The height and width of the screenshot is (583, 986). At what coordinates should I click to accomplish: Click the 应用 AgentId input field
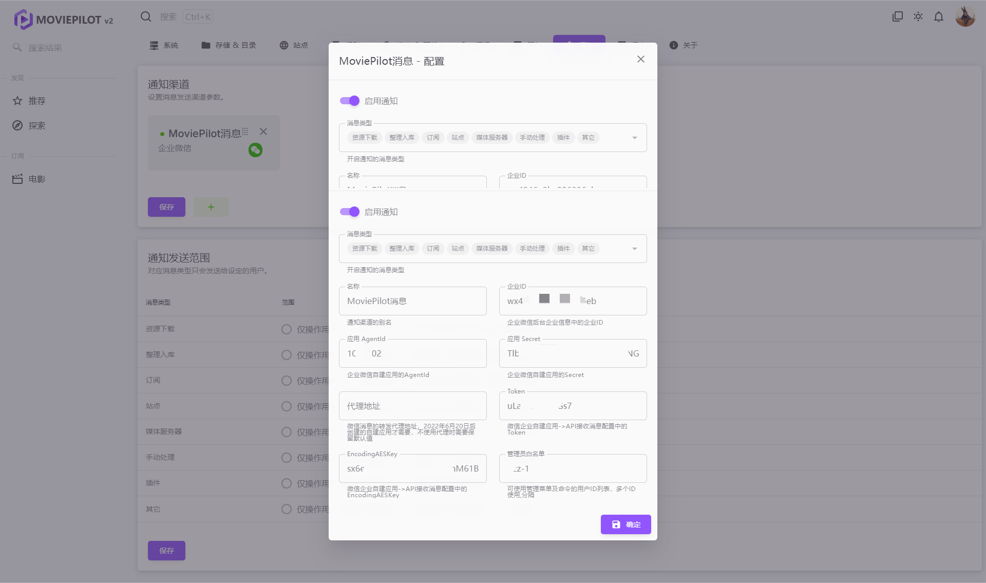[412, 353]
